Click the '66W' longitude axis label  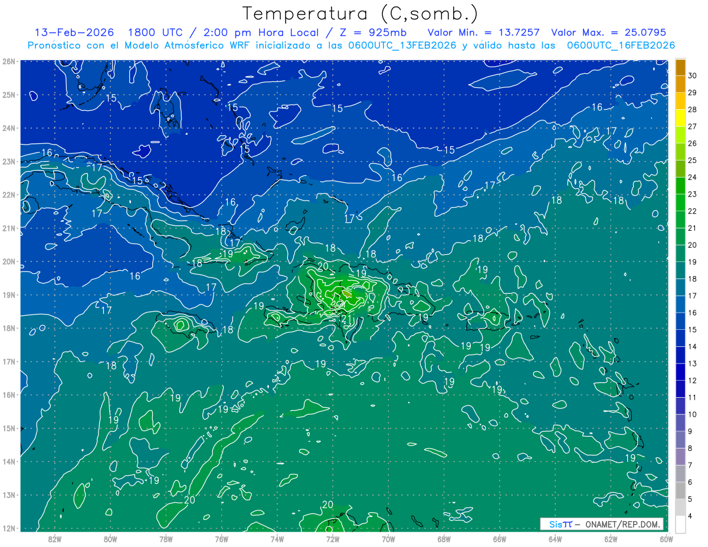pos(499,539)
